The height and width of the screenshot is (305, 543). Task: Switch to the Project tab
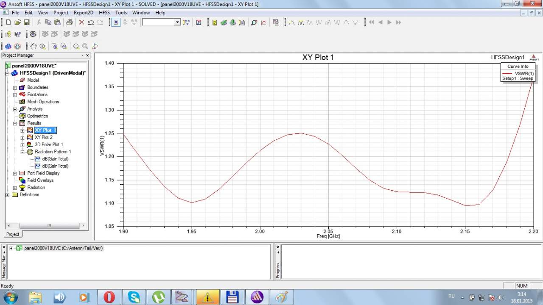[x=13, y=234]
